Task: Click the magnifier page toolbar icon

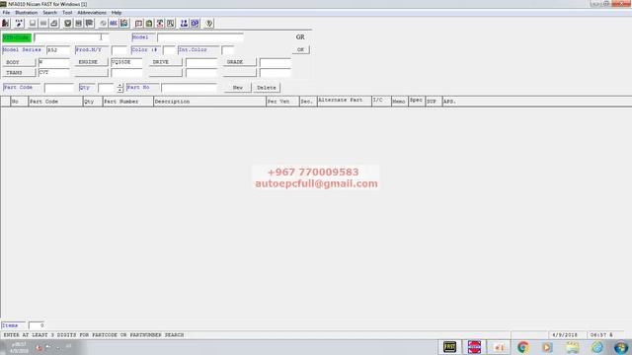Action: [171, 24]
